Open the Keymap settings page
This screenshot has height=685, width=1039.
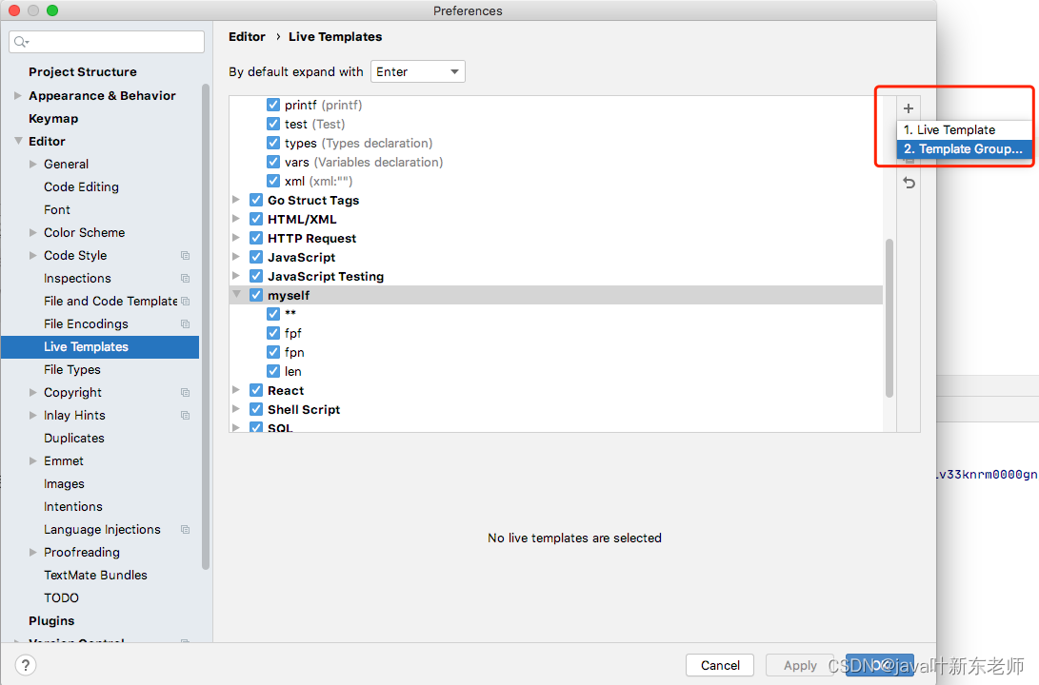click(53, 119)
